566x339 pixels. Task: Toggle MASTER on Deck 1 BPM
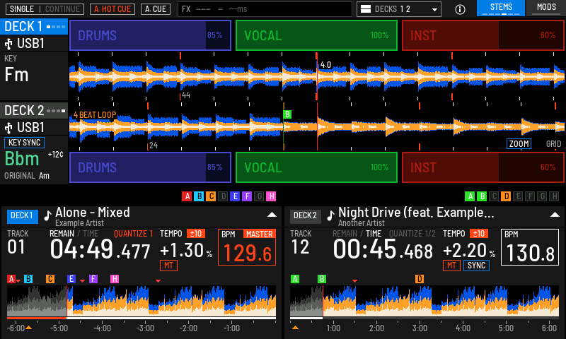(x=259, y=234)
